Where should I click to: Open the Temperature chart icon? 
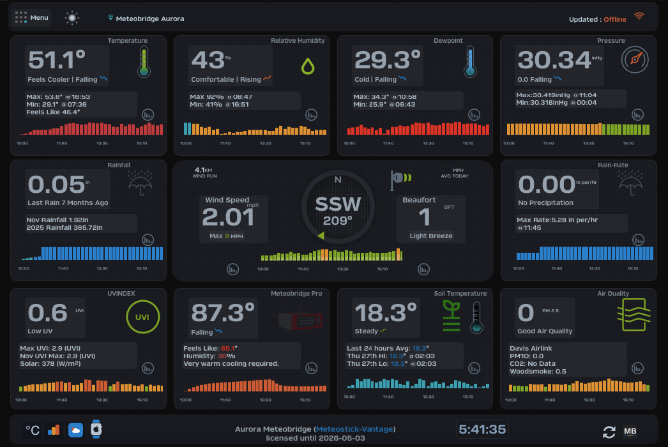(x=148, y=115)
